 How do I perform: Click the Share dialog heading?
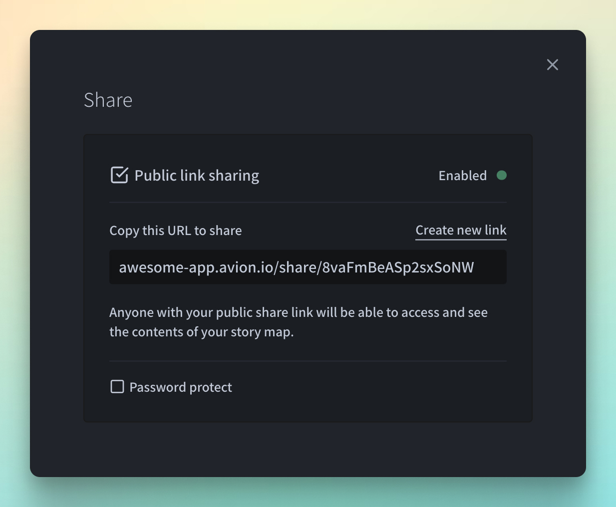(x=108, y=100)
